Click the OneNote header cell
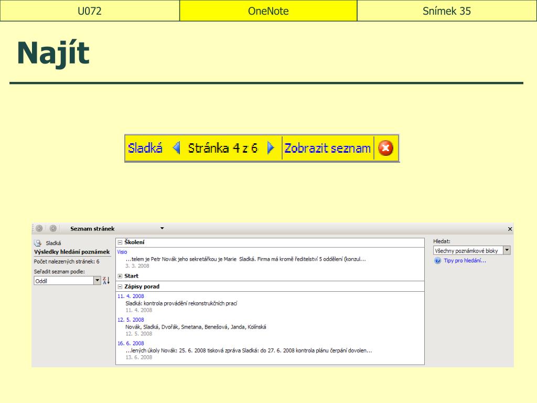 click(x=268, y=11)
